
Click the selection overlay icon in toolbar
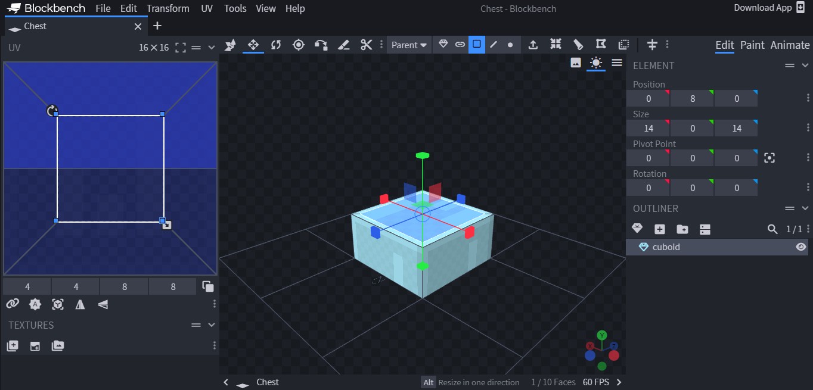(623, 45)
